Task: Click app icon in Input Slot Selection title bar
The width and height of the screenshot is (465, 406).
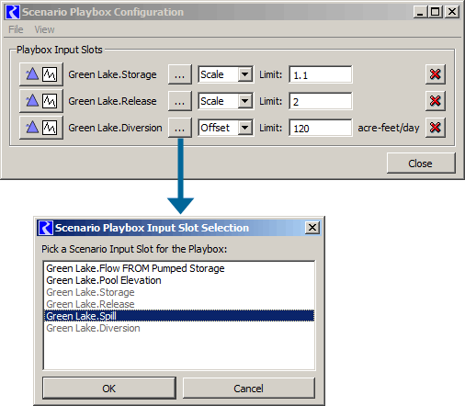Action: click(46, 228)
